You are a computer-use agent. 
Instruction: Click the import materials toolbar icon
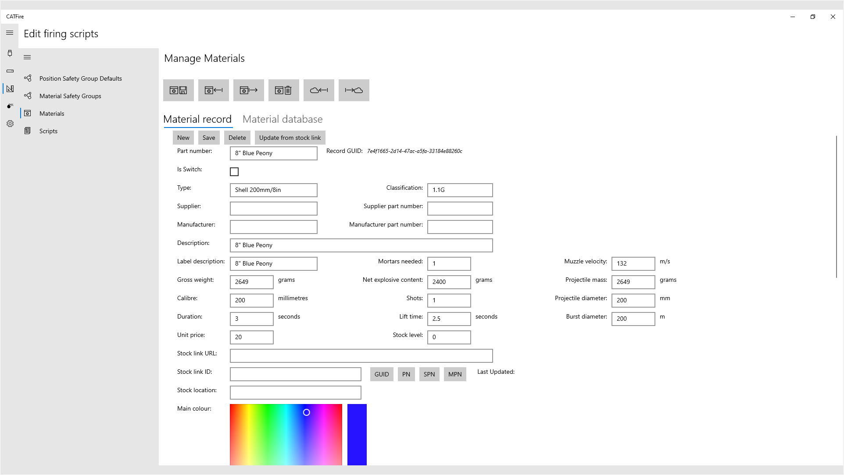click(214, 90)
